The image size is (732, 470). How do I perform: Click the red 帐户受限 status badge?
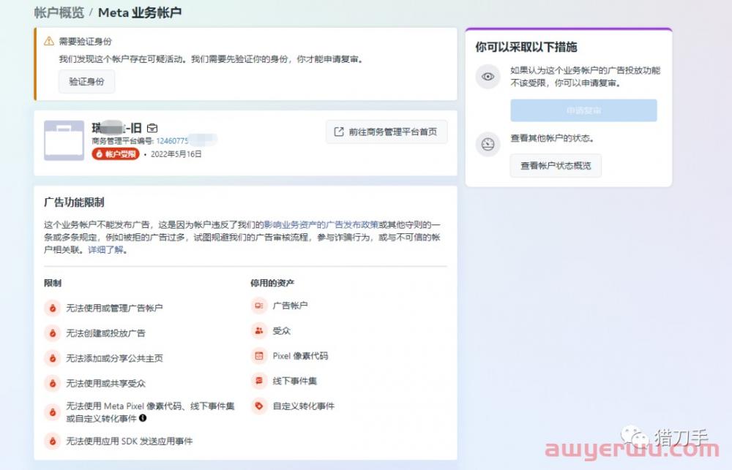point(116,154)
